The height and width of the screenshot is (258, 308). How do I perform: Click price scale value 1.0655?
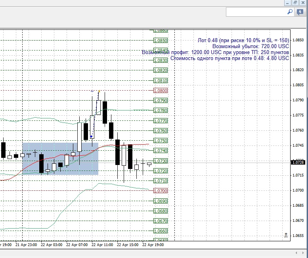(x=298, y=236)
